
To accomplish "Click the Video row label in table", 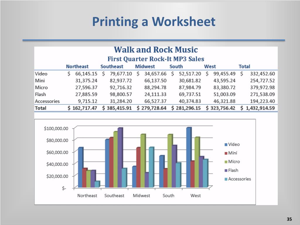I will (41, 74).
